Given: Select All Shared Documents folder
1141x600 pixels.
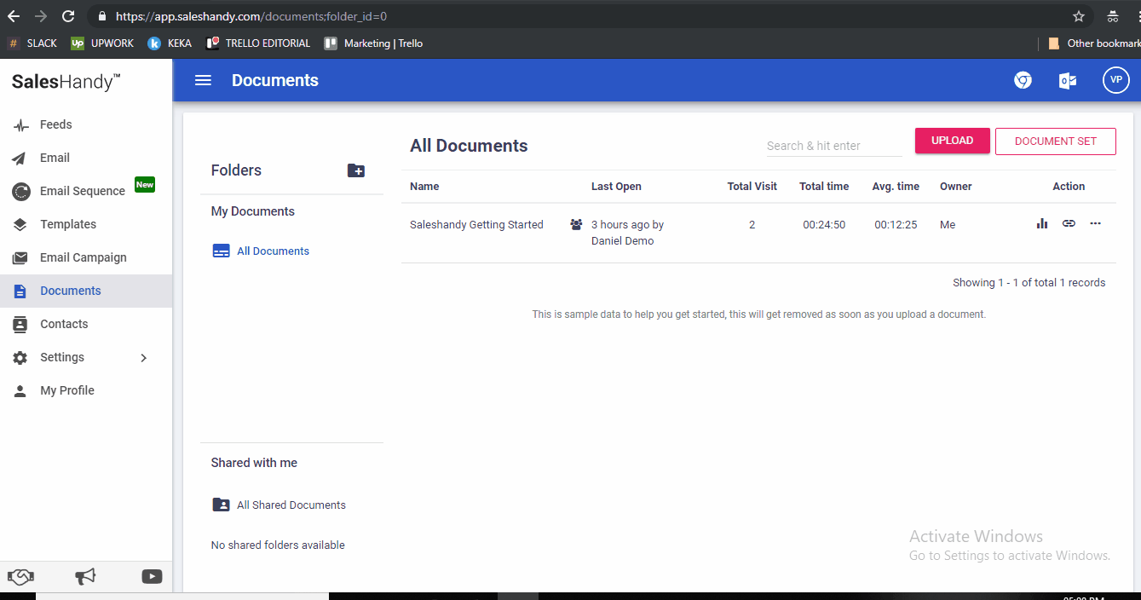Looking at the screenshot, I should (x=291, y=505).
